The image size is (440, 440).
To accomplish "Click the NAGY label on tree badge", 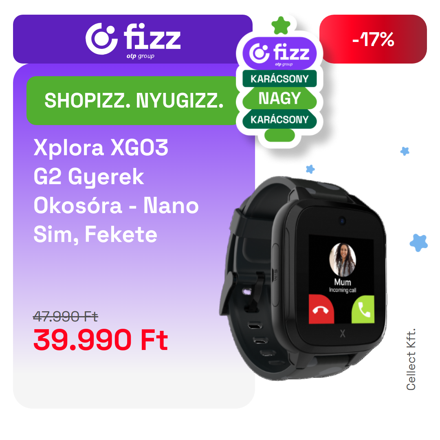I will pos(279,98).
